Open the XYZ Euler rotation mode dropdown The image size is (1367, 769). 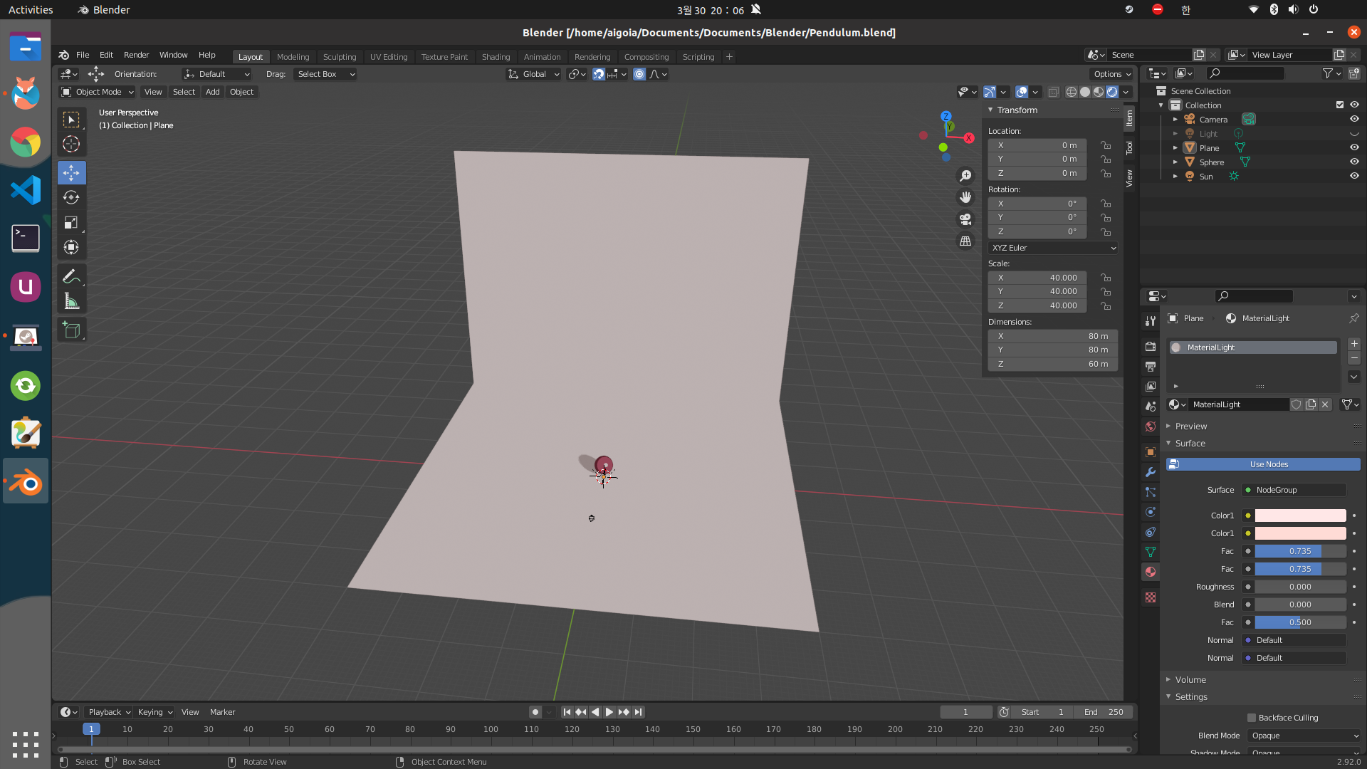1053,248
